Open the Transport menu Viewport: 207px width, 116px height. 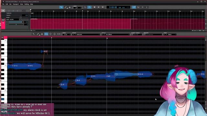(x=16, y=4)
